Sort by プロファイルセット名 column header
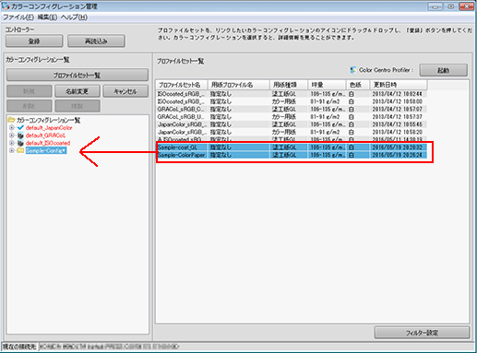477x353 pixels. [x=182, y=85]
